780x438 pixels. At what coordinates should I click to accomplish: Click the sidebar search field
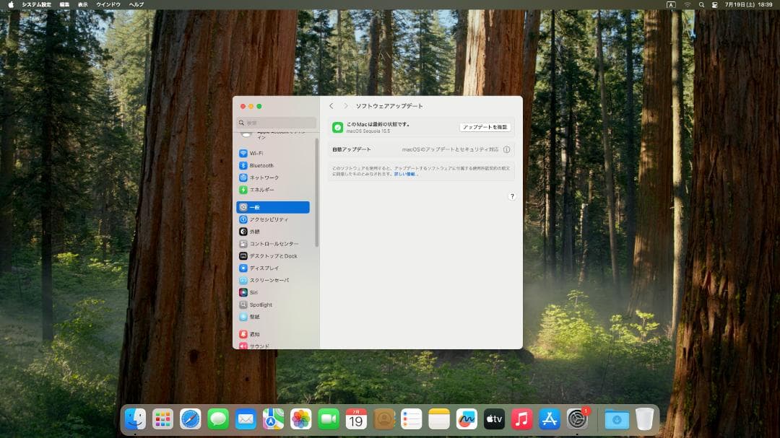[x=278, y=123]
